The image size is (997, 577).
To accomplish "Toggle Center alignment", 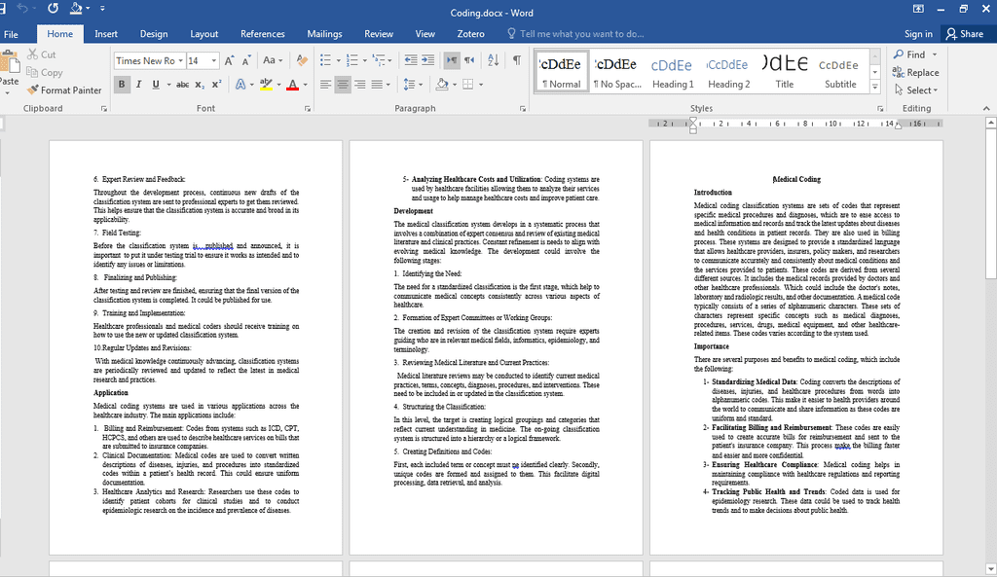I will (343, 85).
